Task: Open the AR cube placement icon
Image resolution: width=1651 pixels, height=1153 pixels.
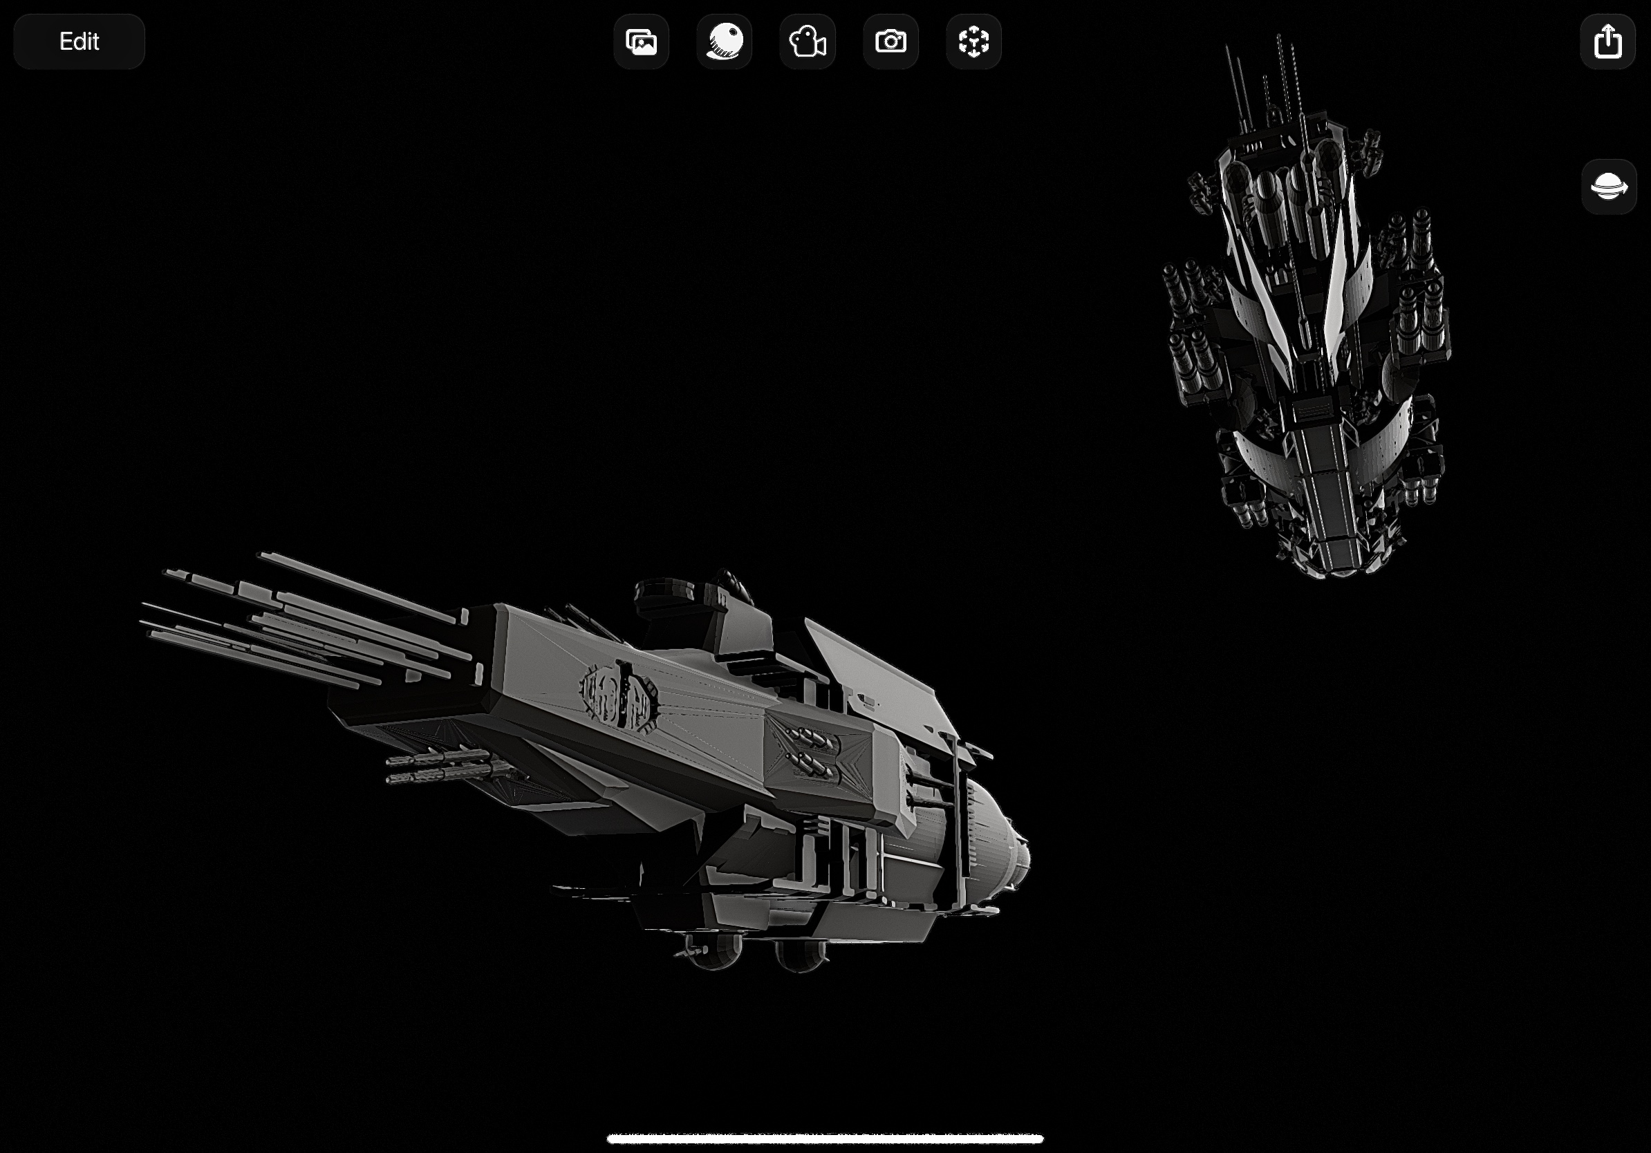Action: (x=973, y=41)
